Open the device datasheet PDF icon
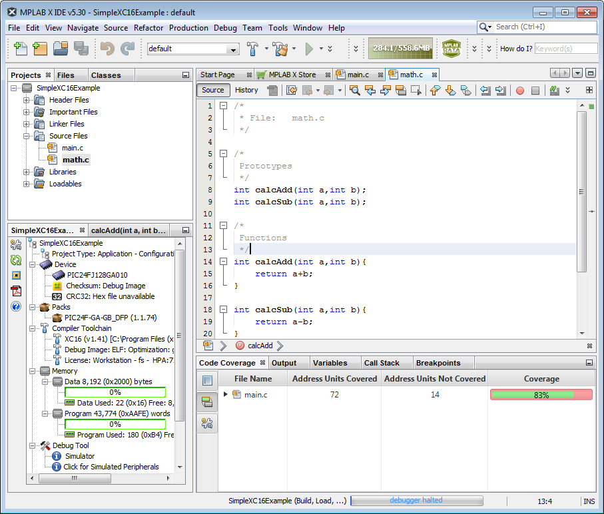The height and width of the screenshot is (514, 604). [16, 291]
